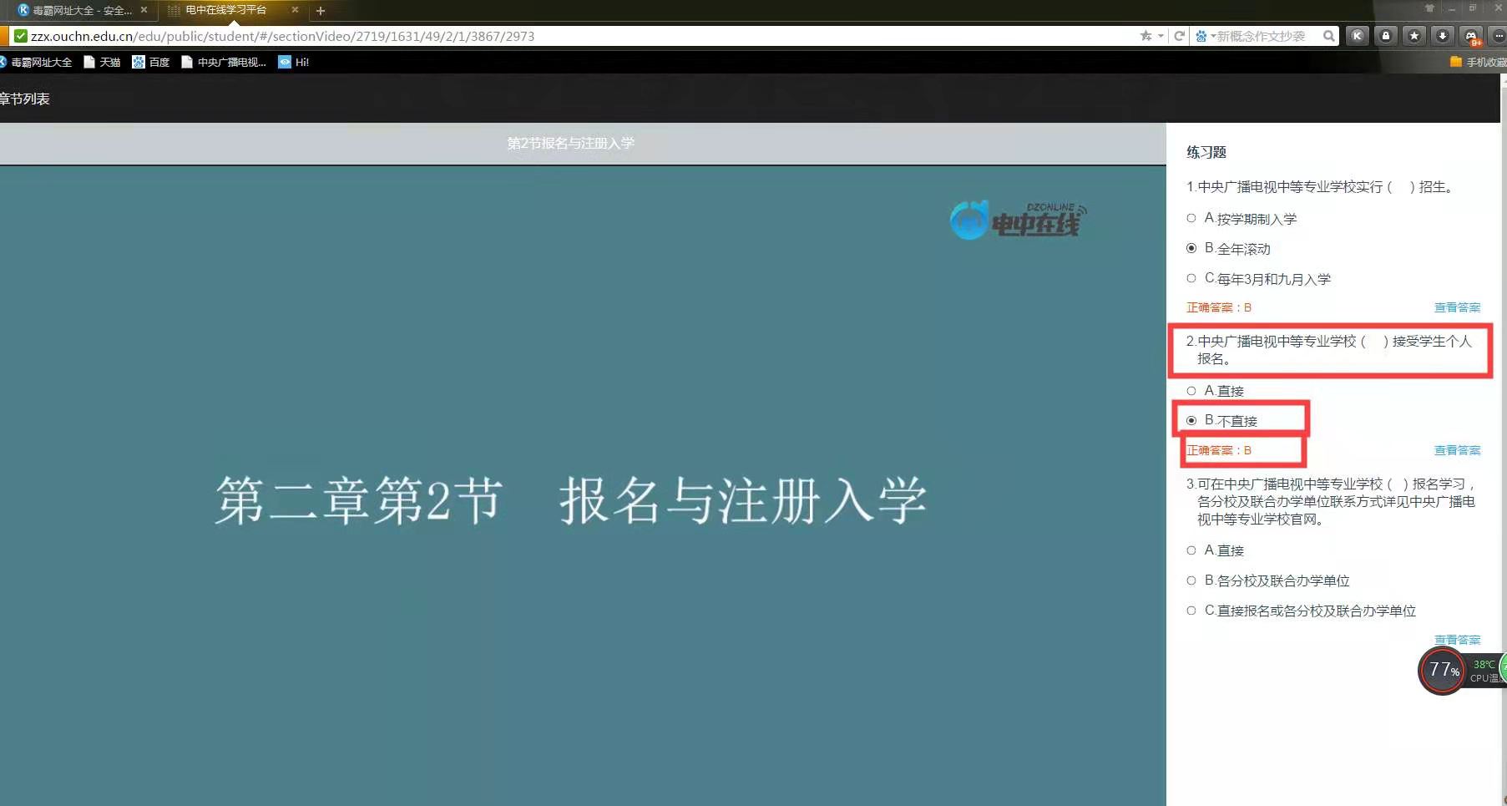Click 章节列表 in the header
The height and width of the screenshot is (806, 1507).
point(25,99)
